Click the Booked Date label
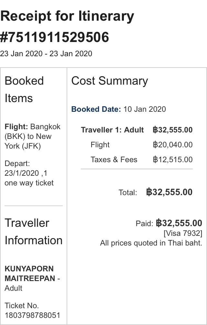This screenshot has width=207, height=325. coord(96,109)
